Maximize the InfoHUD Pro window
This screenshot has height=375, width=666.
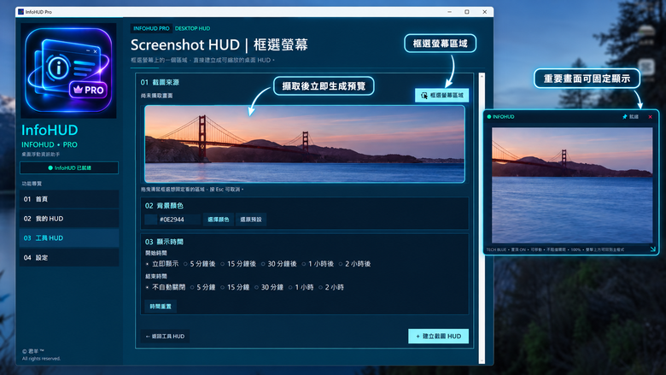(467, 12)
